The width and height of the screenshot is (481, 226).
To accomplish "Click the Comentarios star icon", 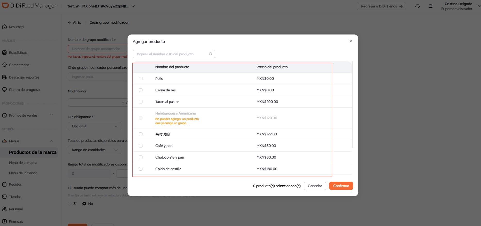I will (4, 65).
